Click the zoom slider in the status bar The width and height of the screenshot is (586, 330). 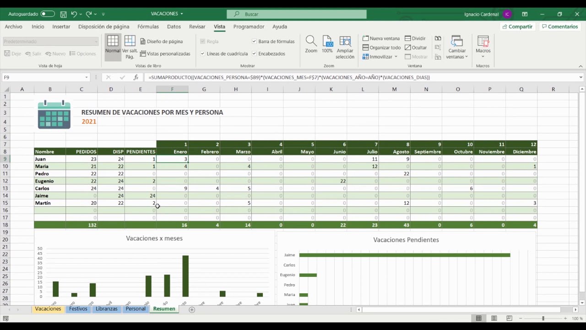click(543, 318)
